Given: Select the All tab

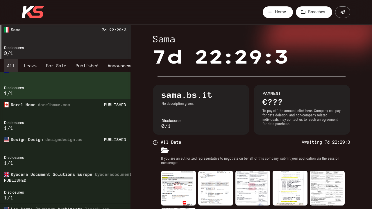Looking at the screenshot, I should click(11, 66).
